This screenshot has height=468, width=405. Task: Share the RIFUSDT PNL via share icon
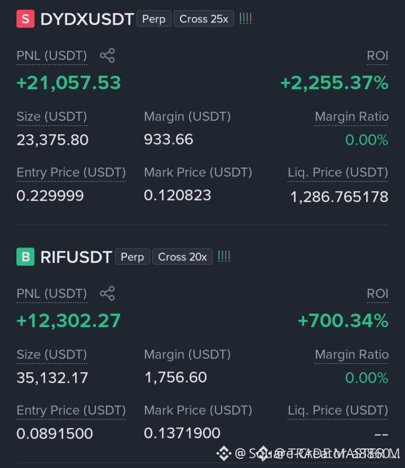[107, 293]
